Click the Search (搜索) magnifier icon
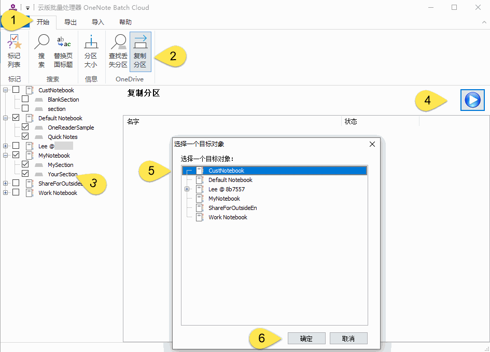 tap(41, 52)
